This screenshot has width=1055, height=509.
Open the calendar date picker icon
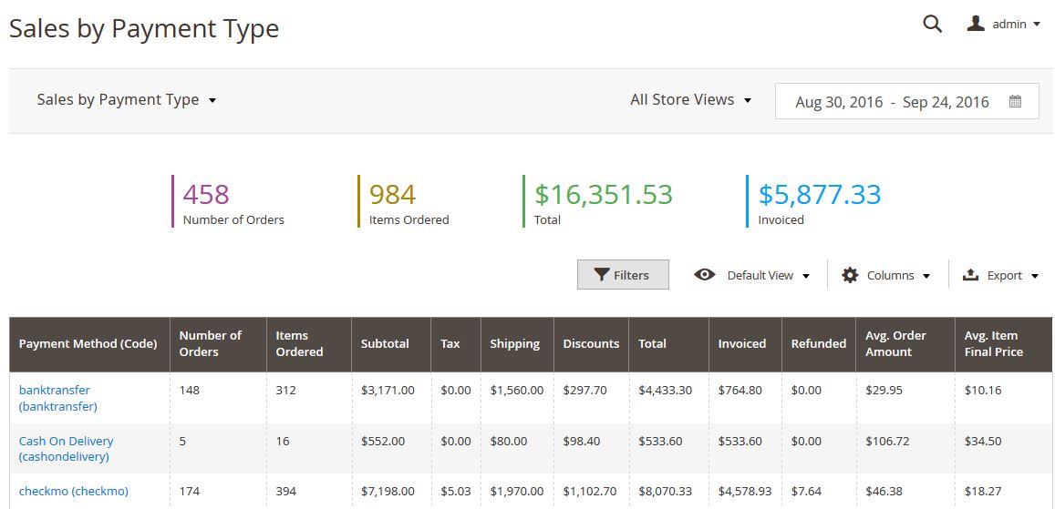pos(1015,102)
